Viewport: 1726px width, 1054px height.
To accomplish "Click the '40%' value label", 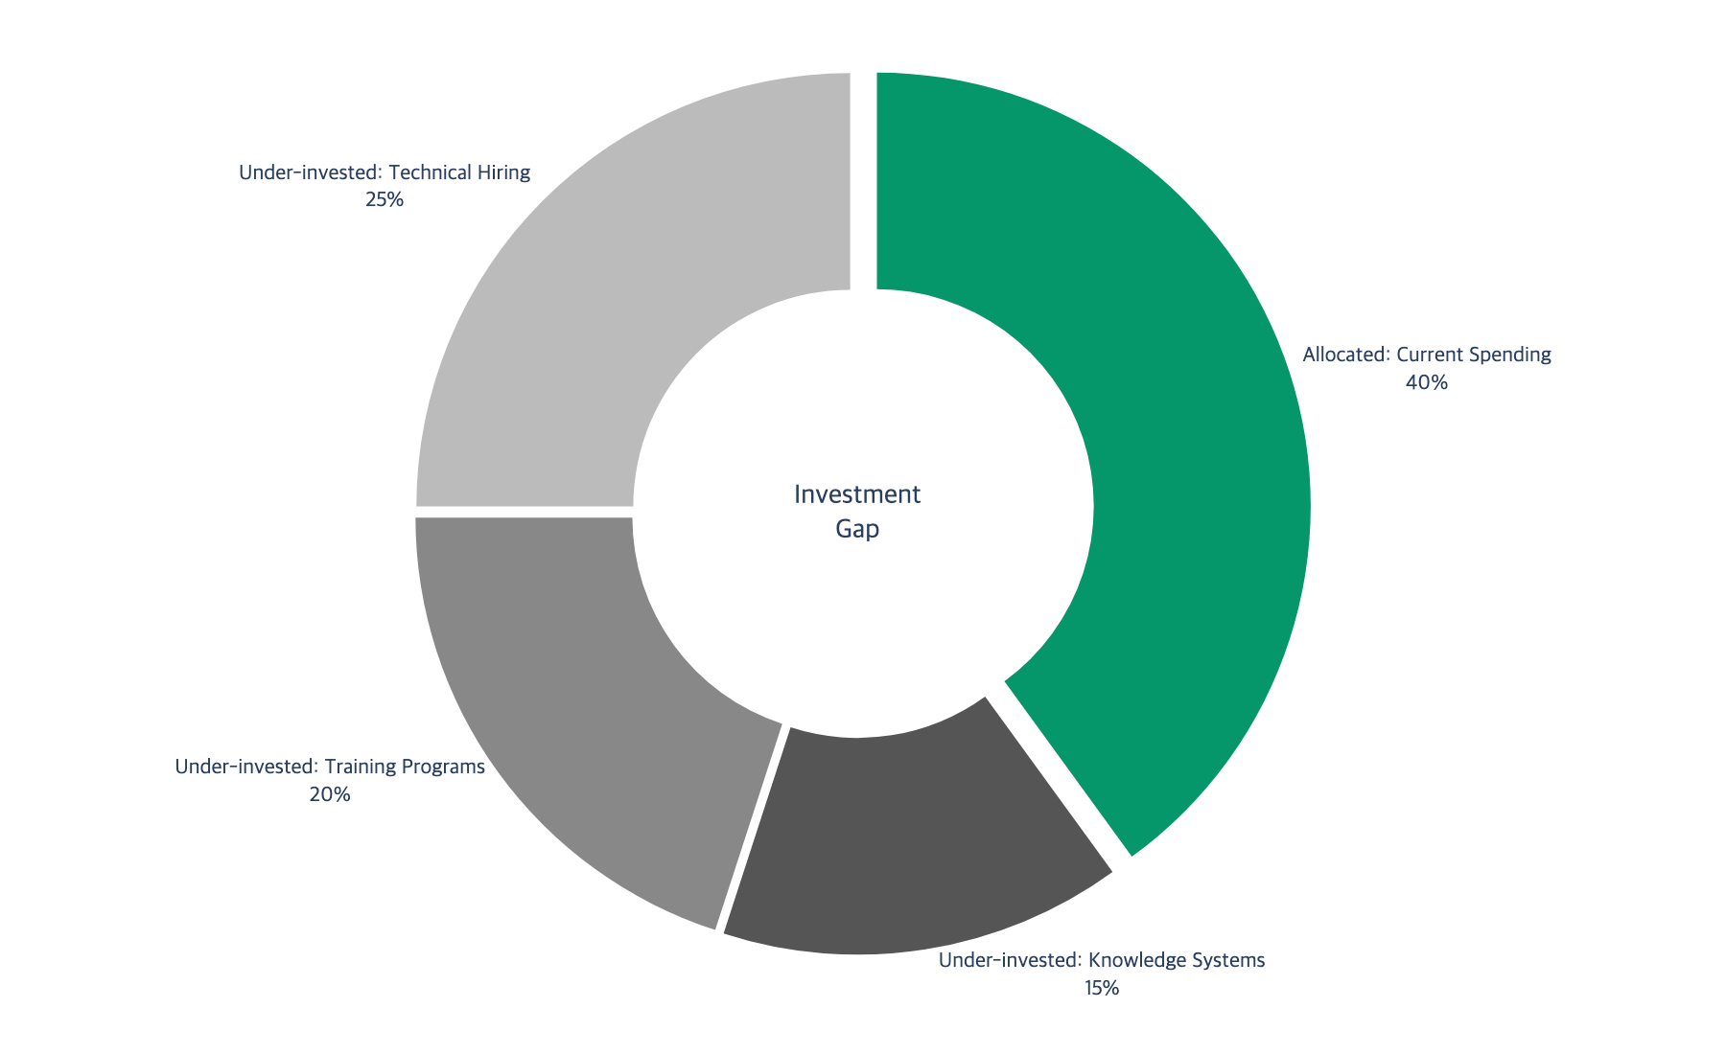I will click(x=1426, y=382).
